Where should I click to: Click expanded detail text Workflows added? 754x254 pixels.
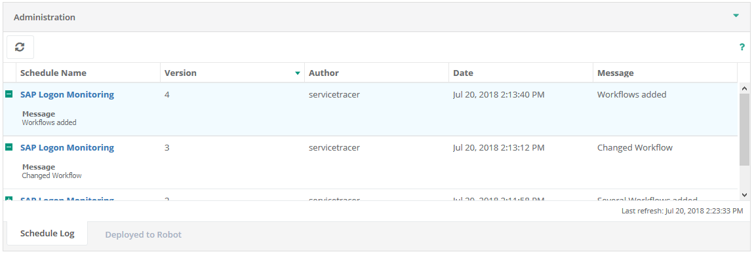click(x=49, y=122)
